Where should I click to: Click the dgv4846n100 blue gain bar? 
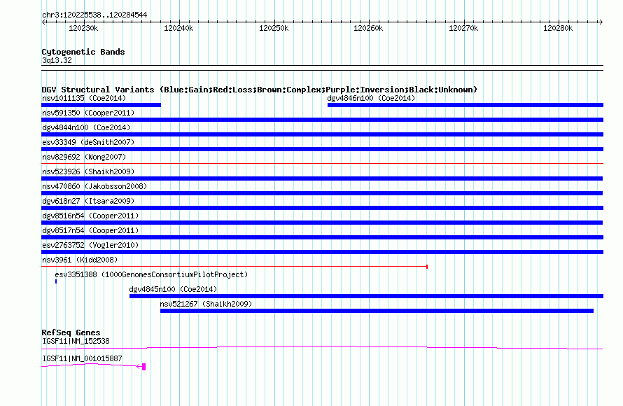[x=465, y=105]
